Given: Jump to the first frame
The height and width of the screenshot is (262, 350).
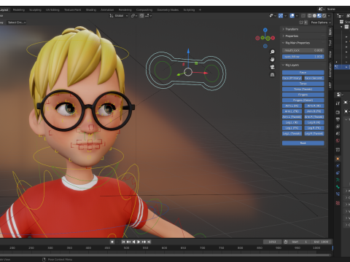Looking at the screenshot, I should (x=123, y=242).
